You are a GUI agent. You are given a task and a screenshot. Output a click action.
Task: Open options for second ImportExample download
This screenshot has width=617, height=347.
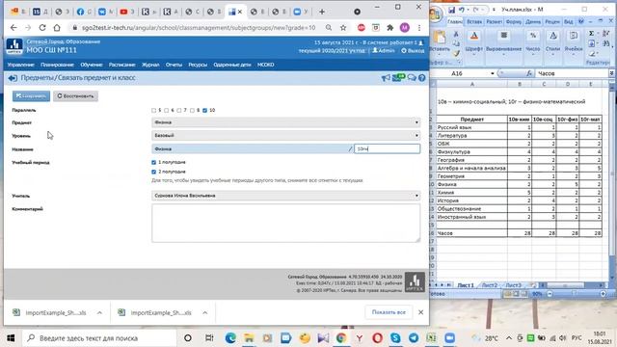coord(205,312)
